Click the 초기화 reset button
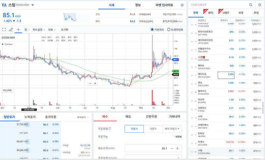265x160 pixels. tap(64, 30)
